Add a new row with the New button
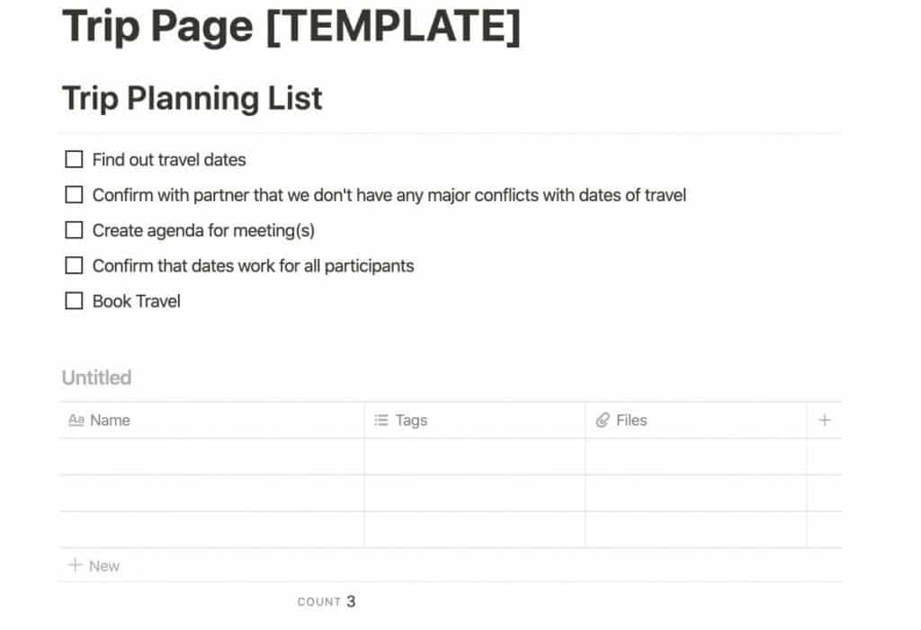 tap(94, 565)
